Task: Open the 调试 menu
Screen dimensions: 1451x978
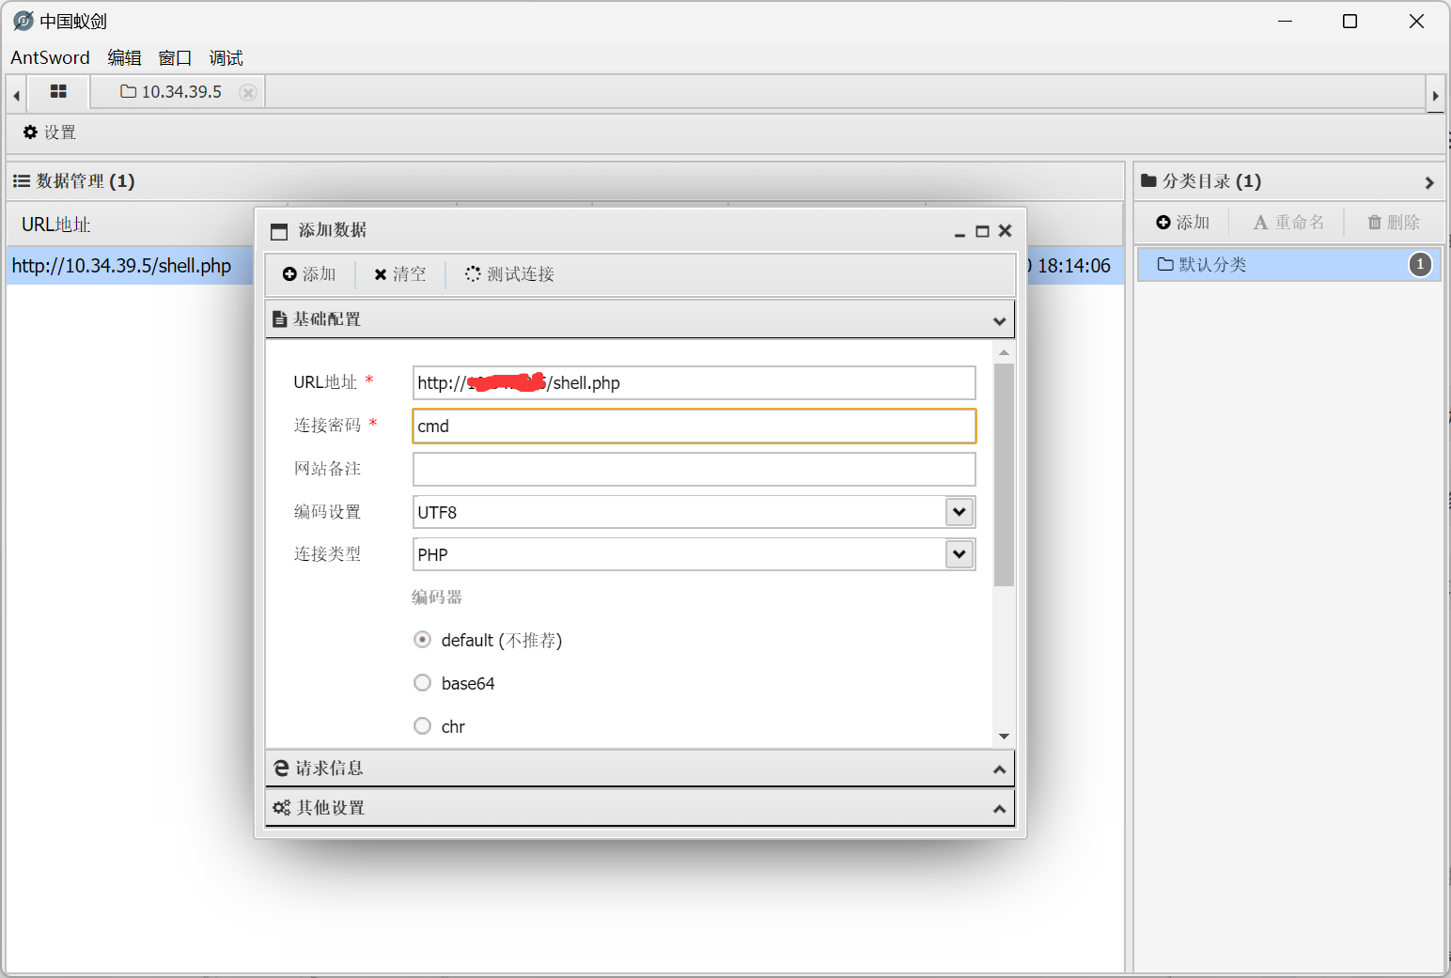Action: pyautogui.click(x=226, y=58)
